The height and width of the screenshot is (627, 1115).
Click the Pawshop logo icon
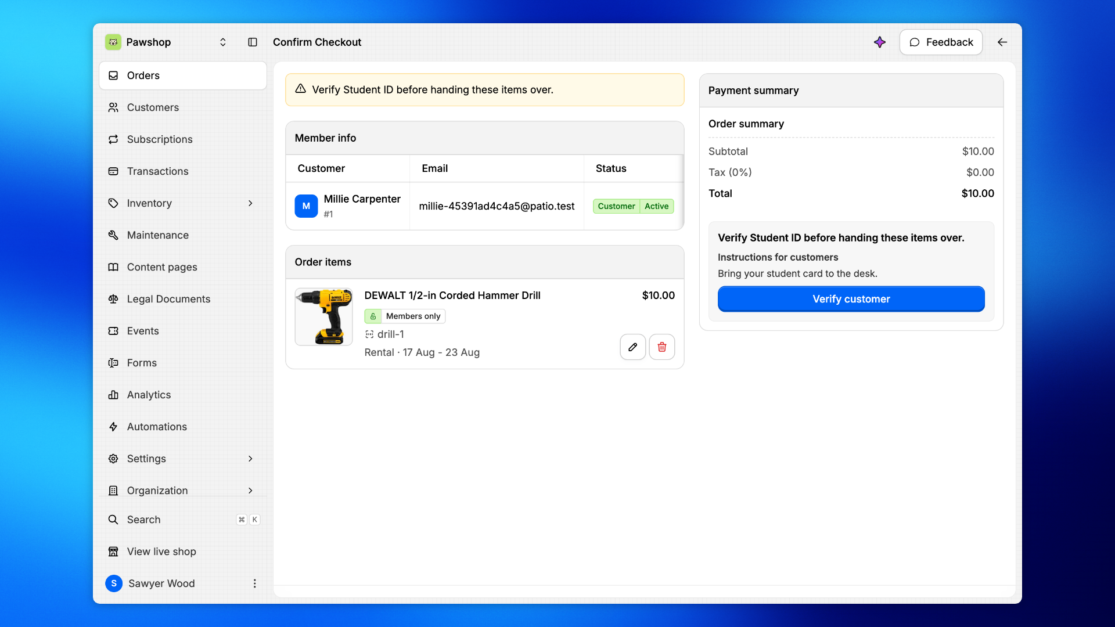tap(113, 42)
